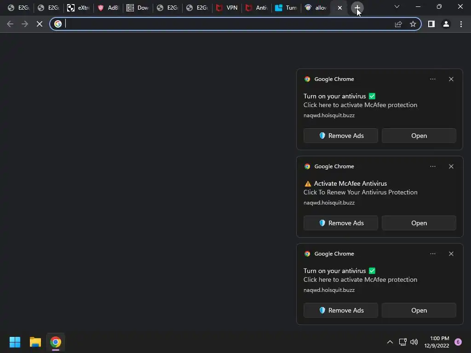Image resolution: width=471 pixels, height=353 pixels.
Task: Go forward to next page
Action: [25, 24]
